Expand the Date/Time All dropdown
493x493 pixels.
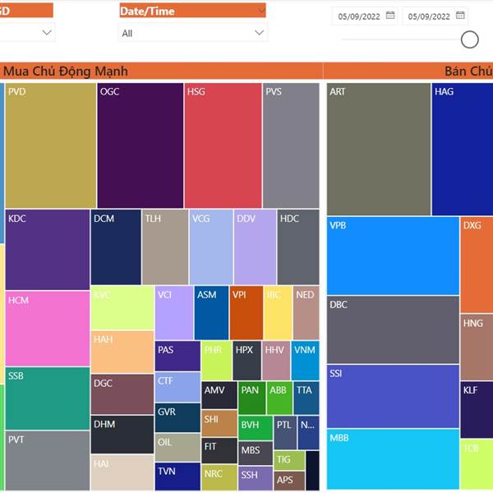click(x=193, y=33)
